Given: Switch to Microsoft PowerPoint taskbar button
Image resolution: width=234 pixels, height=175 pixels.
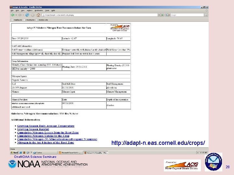Looking at the screenshot, I should tap(70, 153).
